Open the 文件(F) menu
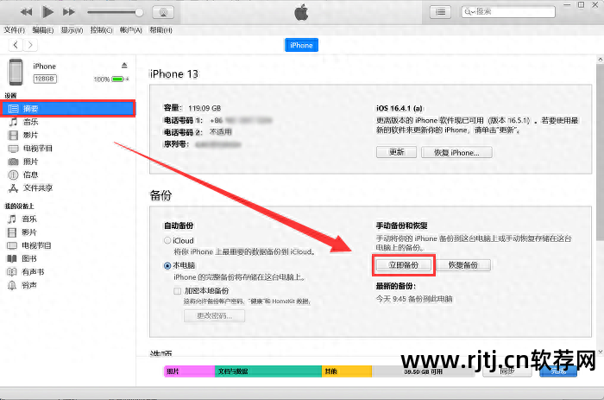Viewport: 604px width, 400px height. point(15,30)
